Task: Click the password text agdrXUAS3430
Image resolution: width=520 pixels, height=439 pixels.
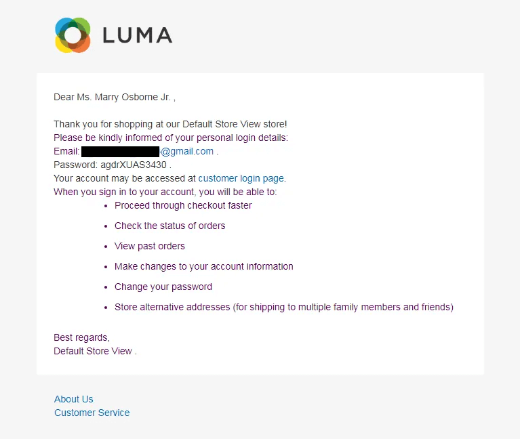Action: (x=134, y=165)
